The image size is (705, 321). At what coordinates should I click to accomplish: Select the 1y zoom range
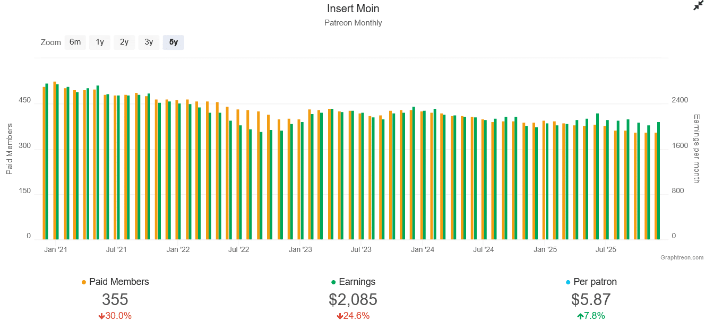point(100,42)
